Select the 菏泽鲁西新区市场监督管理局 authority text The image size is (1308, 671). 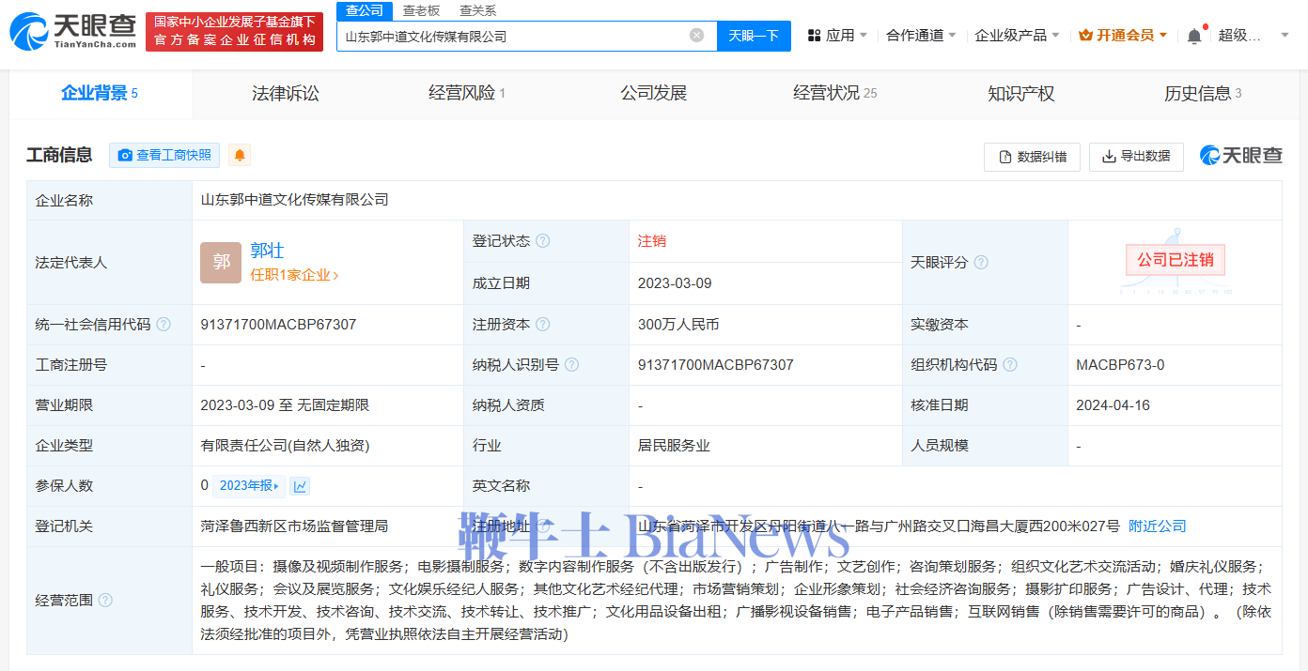coord(294,526)
